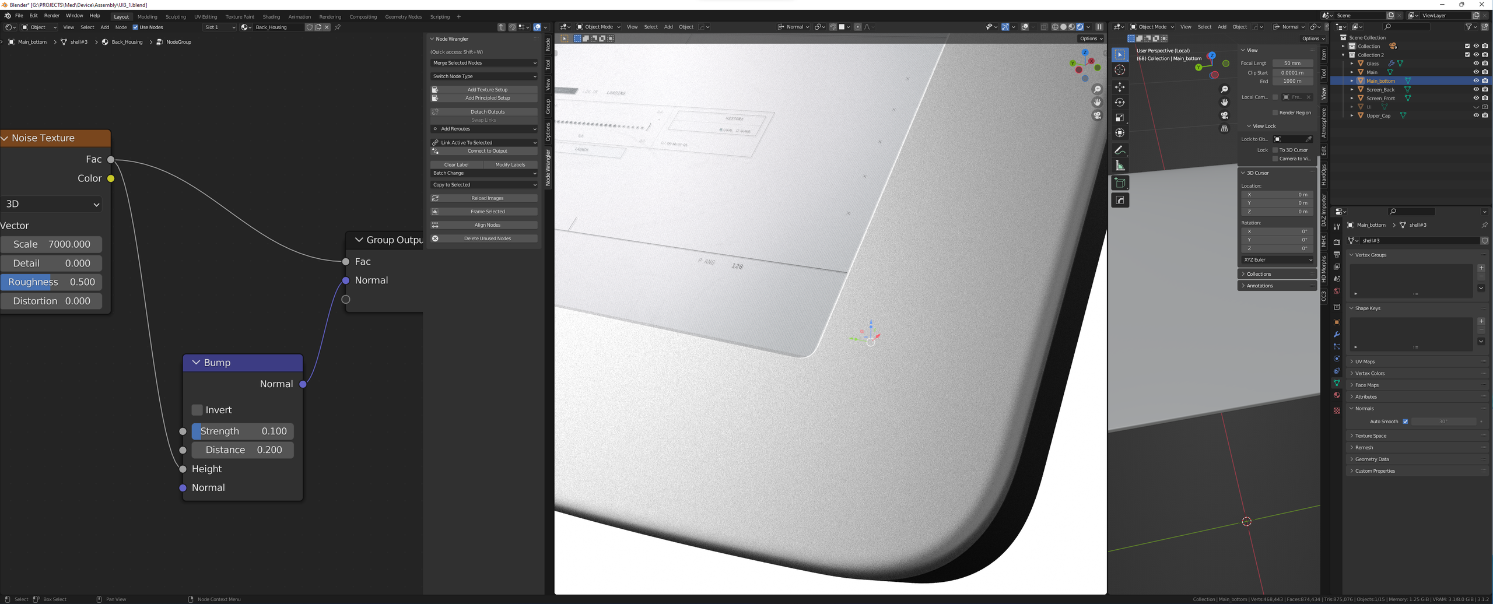Expand the UV Maps panel
Image resolution: width=1493 pixels, height=604 pixels.
click(1365, 361)
